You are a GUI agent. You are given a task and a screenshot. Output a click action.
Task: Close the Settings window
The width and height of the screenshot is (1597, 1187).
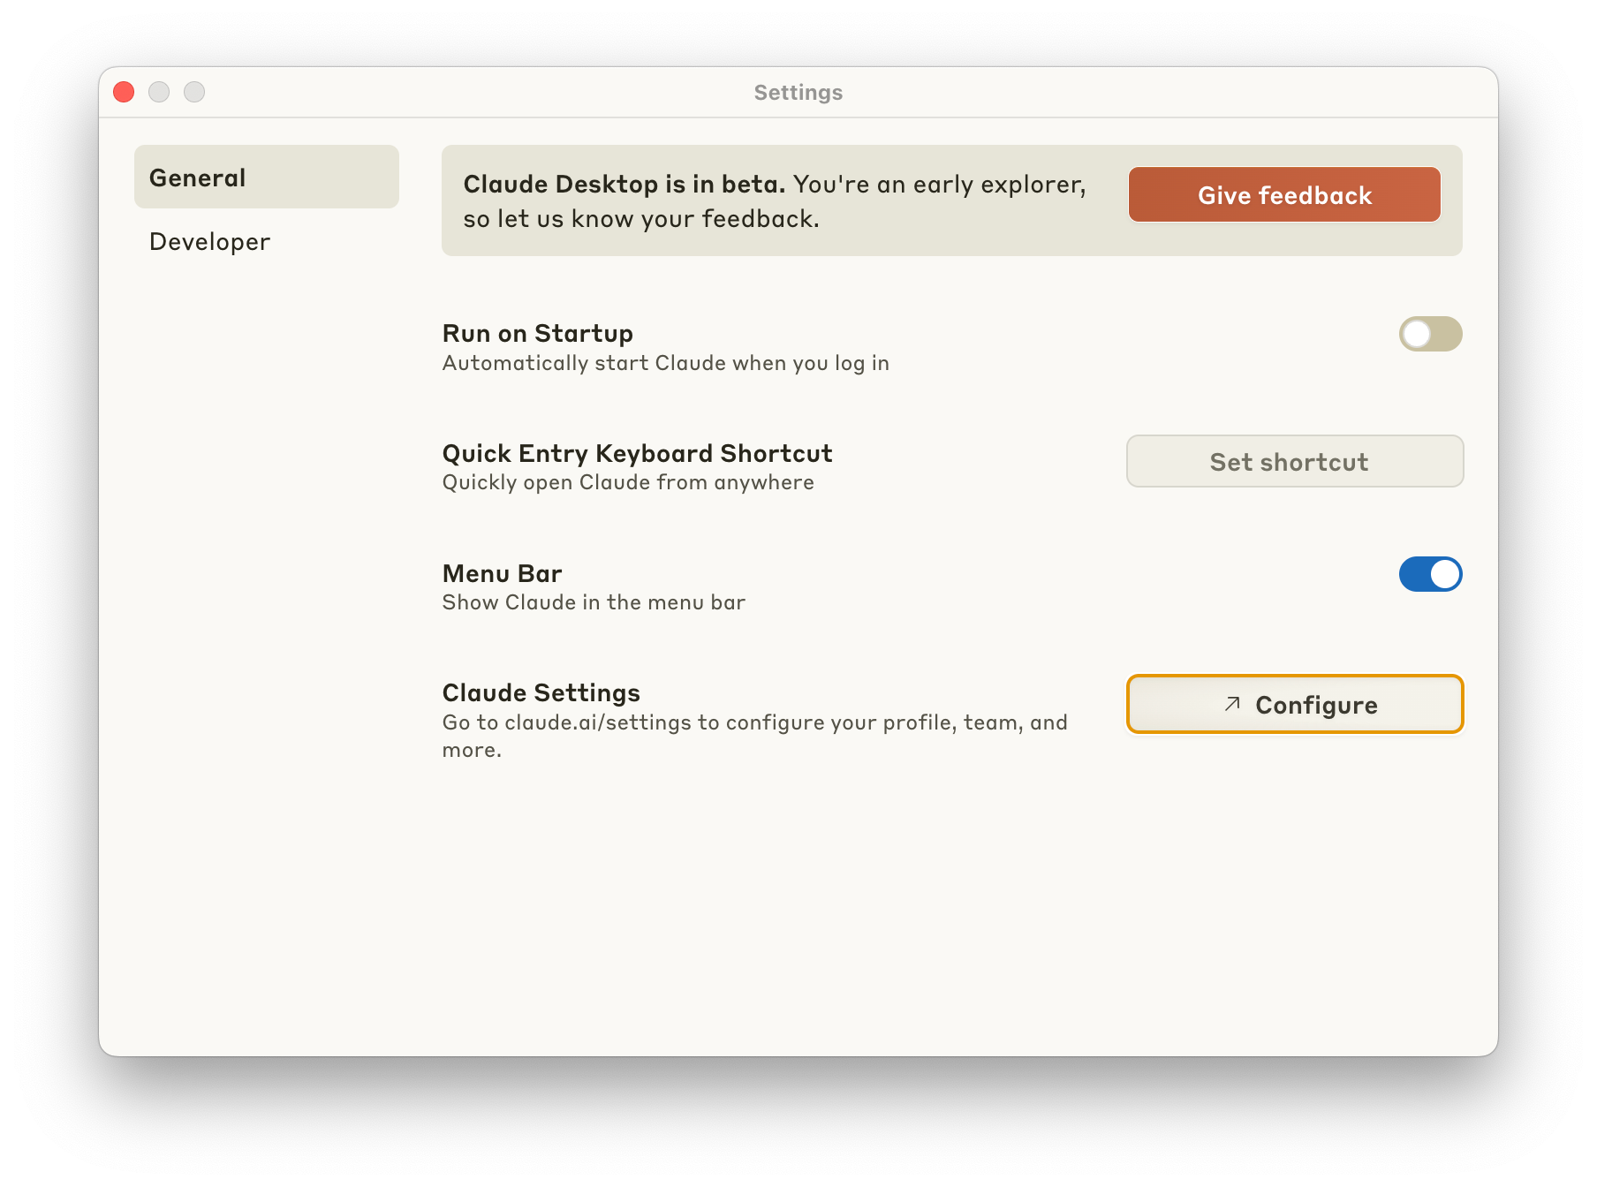pos(124,92)
